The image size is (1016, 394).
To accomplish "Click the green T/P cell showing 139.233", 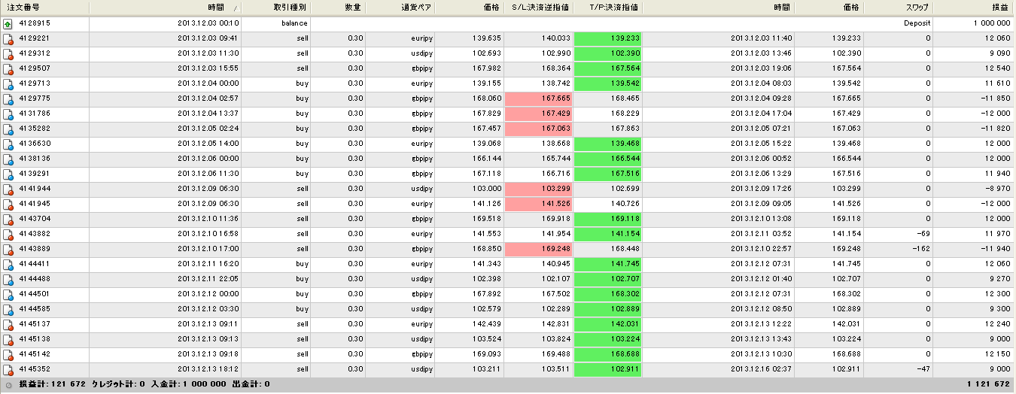I will coord(608,38).
